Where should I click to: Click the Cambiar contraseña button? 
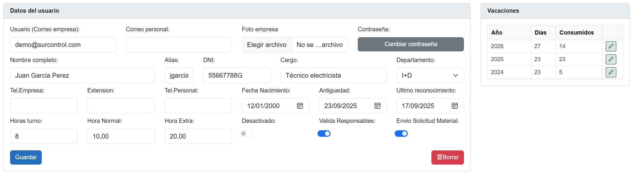click(411, 44)
